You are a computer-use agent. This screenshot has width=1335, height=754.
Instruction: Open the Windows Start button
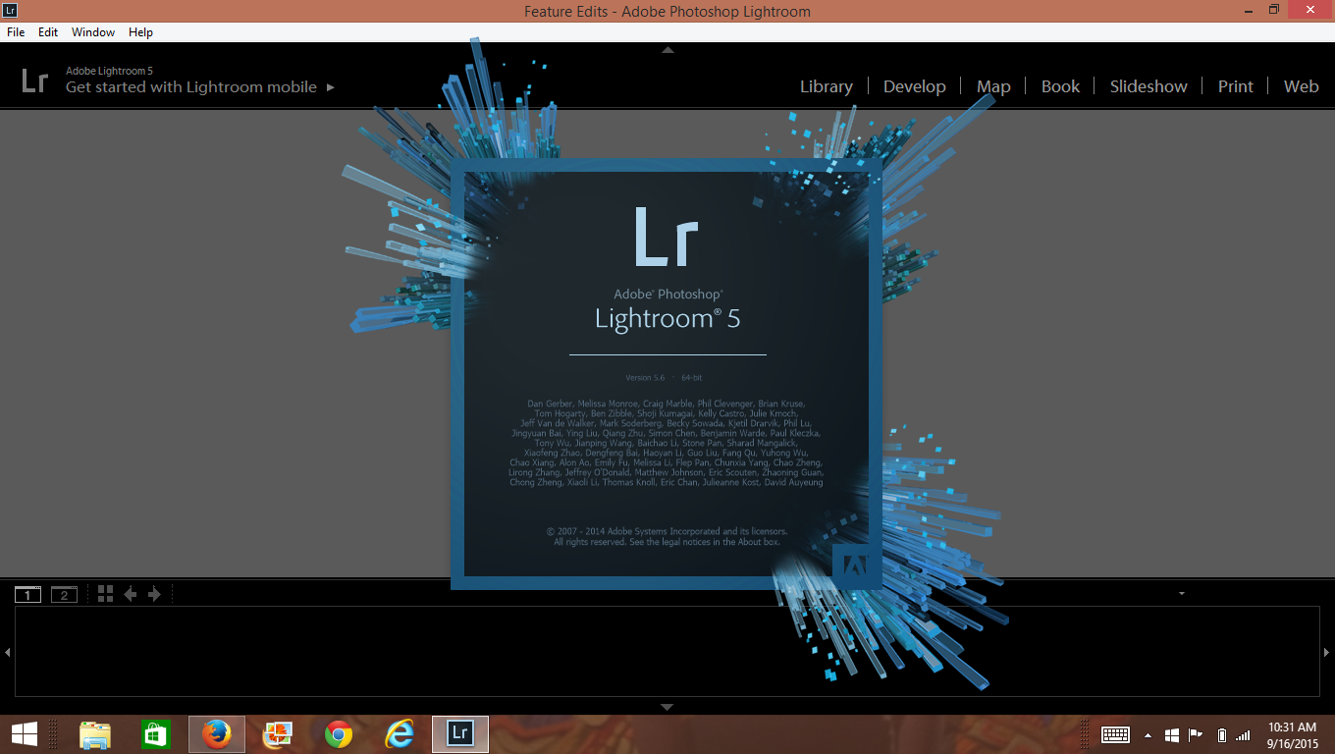pos(25,733)
